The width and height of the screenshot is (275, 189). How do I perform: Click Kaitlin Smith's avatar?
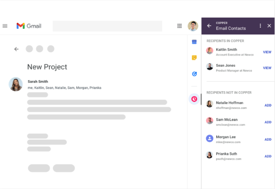pos(210,51)
